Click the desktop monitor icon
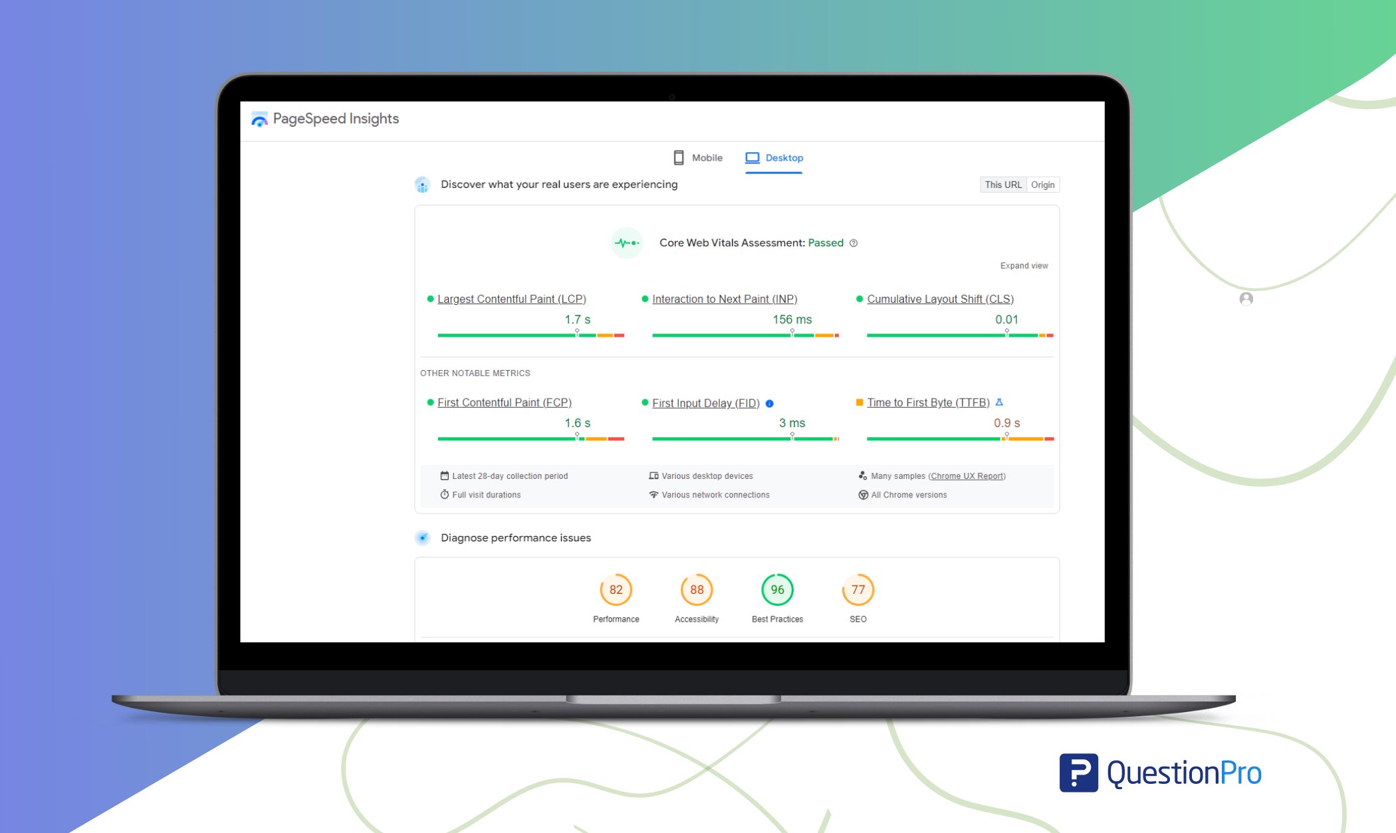Image resolution: width=1396 pixels, height=833 pixels. click(752, 157)
